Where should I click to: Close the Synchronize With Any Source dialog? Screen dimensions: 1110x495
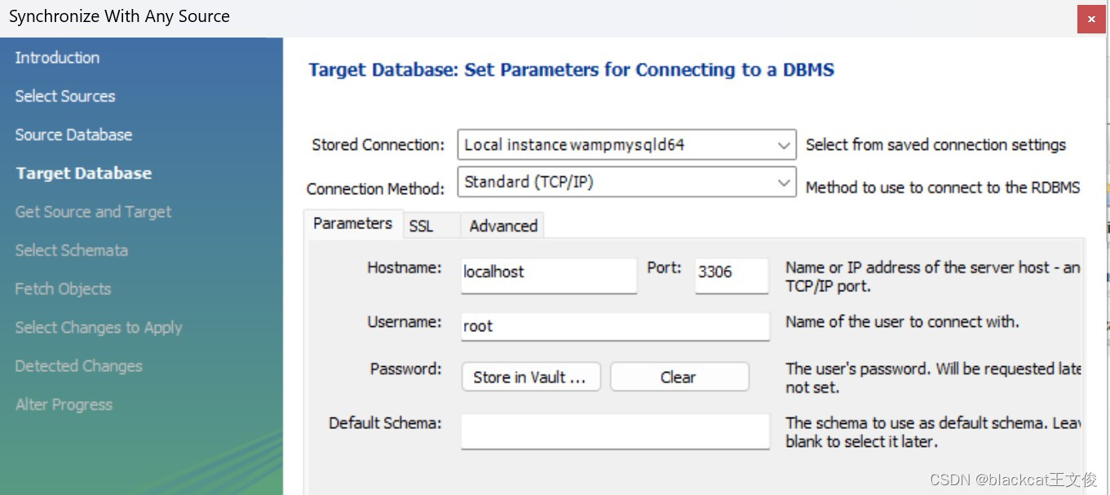pos(1091,19)
